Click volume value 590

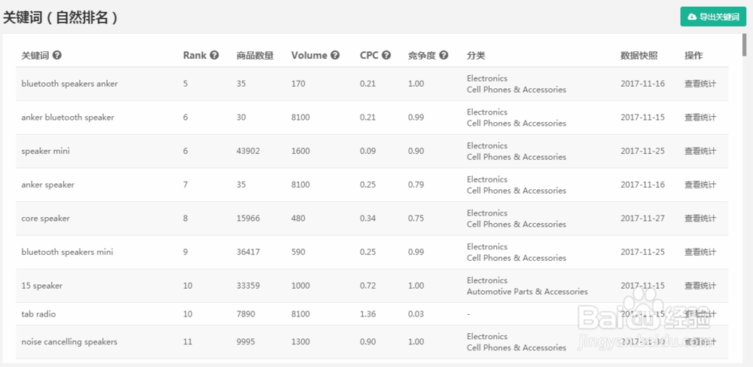coord(298,252)
